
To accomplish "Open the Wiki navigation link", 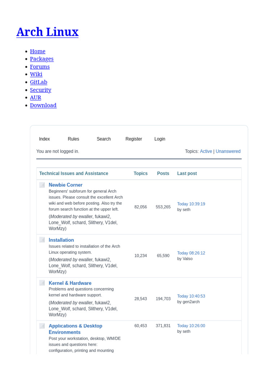I will pyautogui.click(x=36, y=74).
